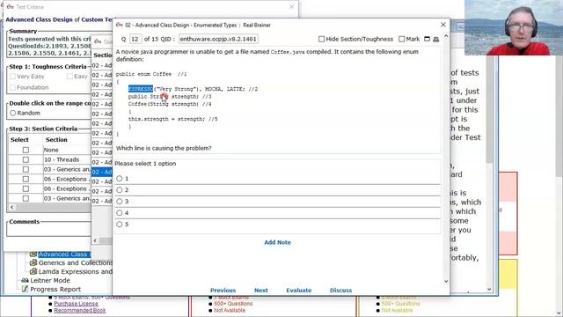Click the Test Criteria window key icon
This screenshot has width=563, height=317.
tap(10, 6)
